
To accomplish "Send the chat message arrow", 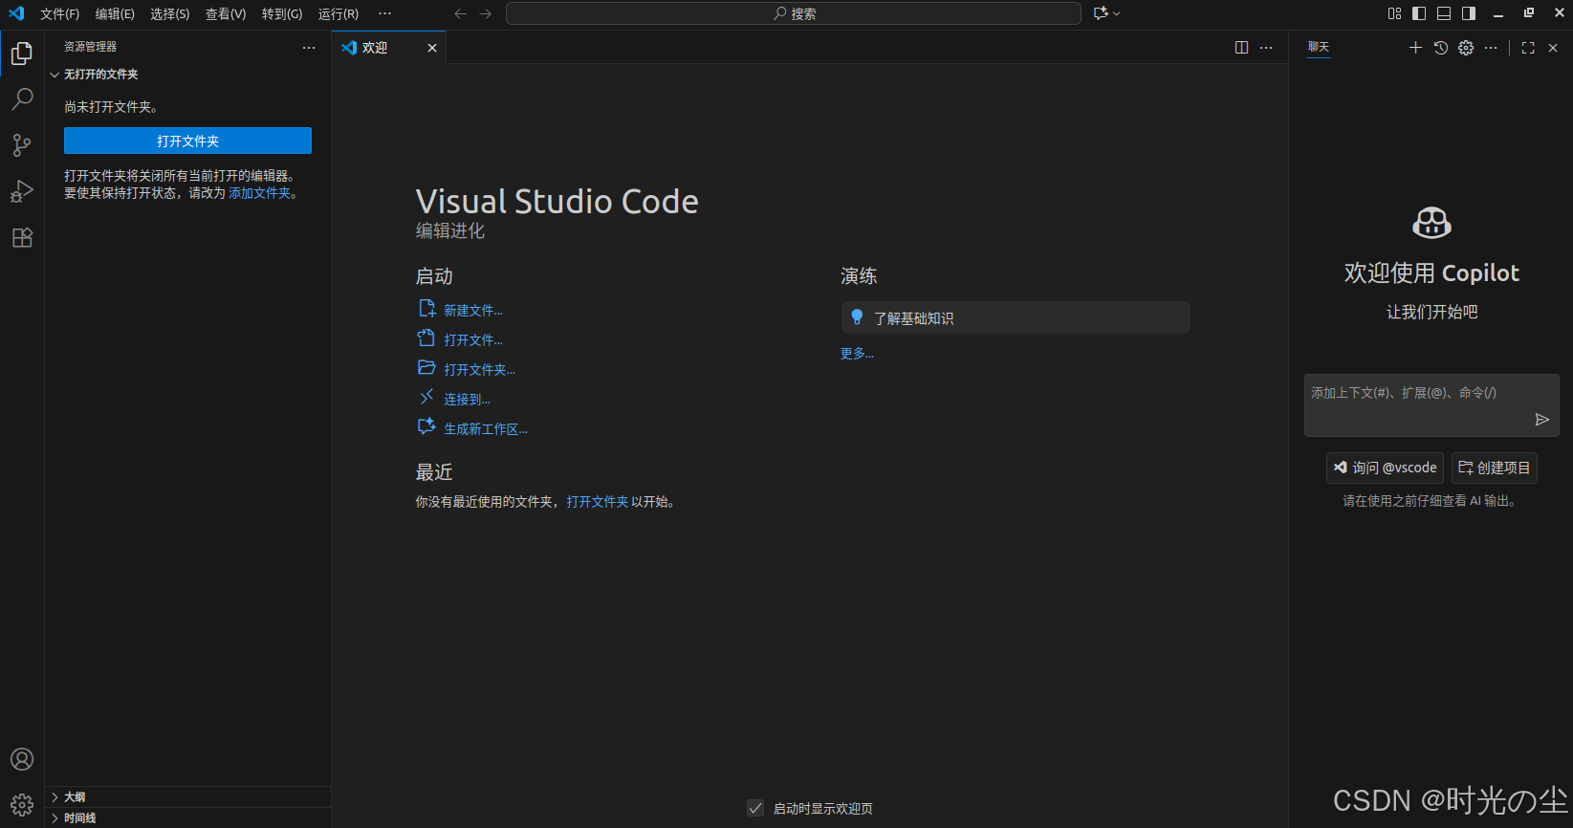I will pyautogui.click(x=1541, y=420).
